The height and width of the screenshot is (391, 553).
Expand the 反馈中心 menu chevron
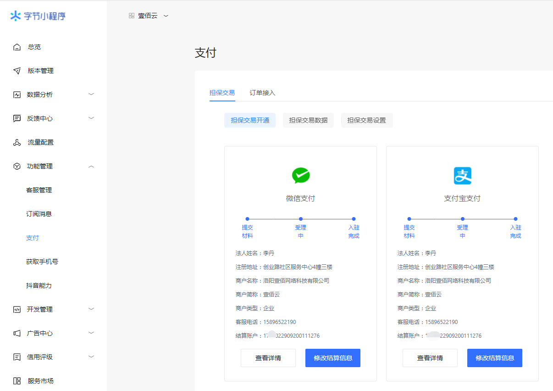(x=91, y=118)
